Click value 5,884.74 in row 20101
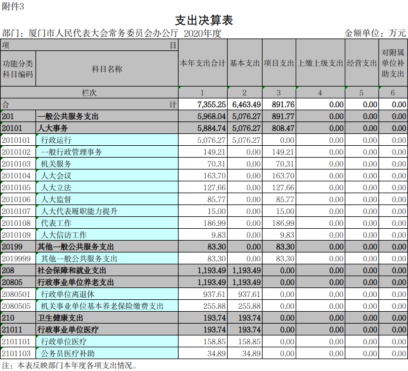 point(211,128)
